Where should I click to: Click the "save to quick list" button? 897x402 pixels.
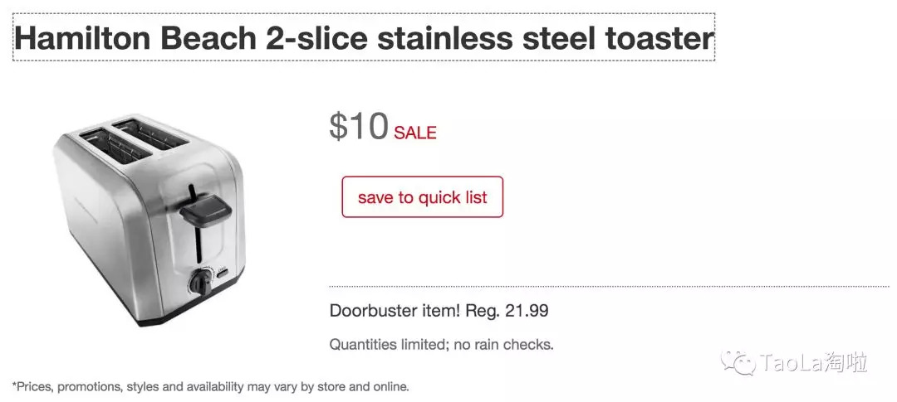click(422, 197)
